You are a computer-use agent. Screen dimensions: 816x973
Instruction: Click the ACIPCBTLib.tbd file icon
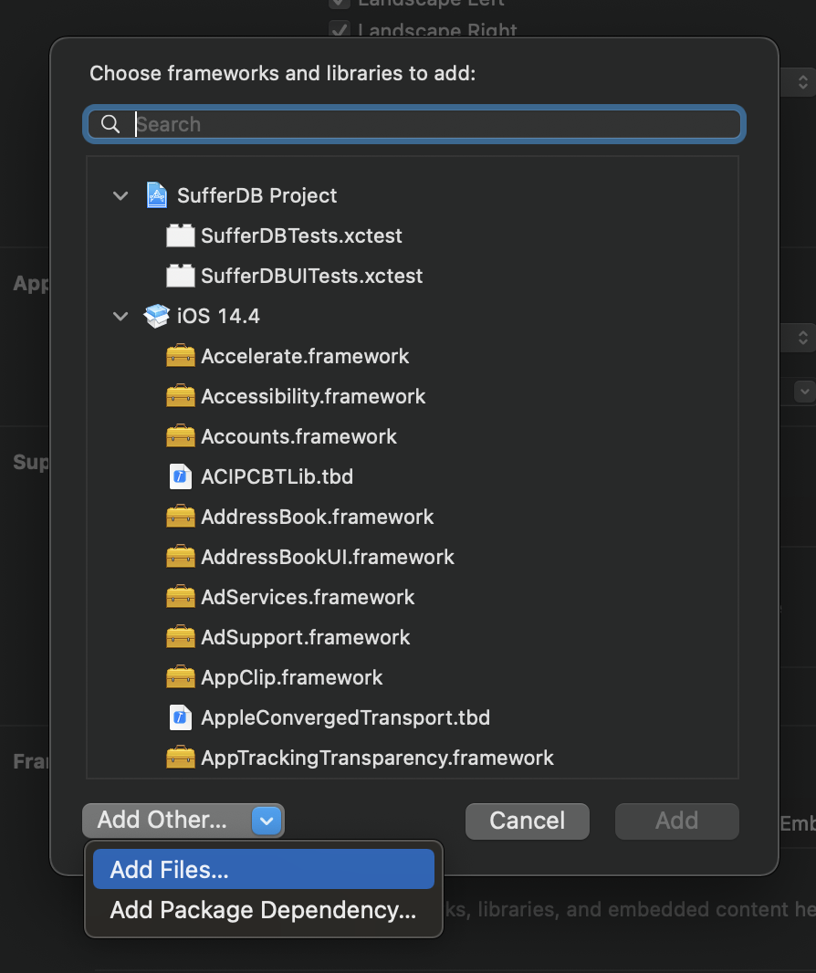pyautogui.click(x=181, y=476)
